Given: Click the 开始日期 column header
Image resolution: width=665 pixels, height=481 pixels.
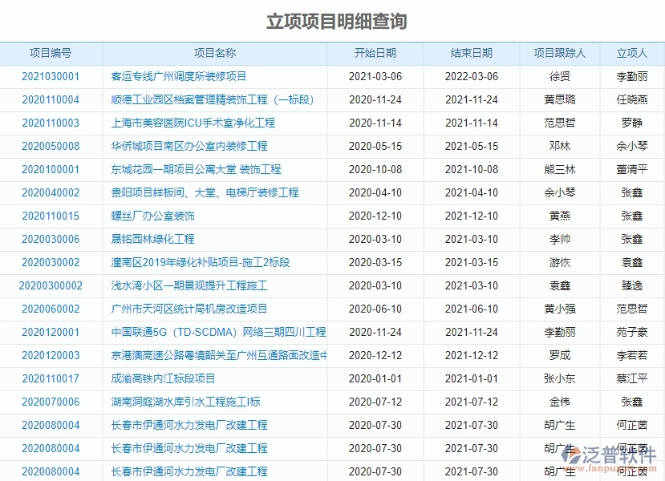Looking at the screenshot, I should tap(376, 53).
